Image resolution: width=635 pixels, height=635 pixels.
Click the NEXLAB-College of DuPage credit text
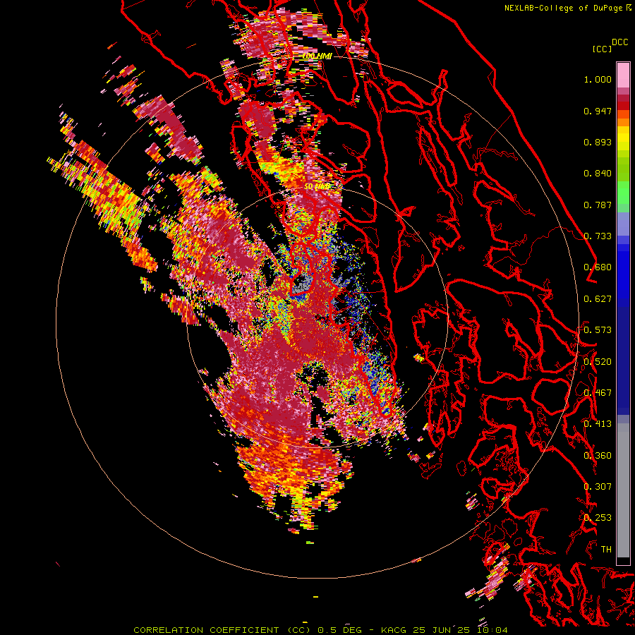[564, 8]
